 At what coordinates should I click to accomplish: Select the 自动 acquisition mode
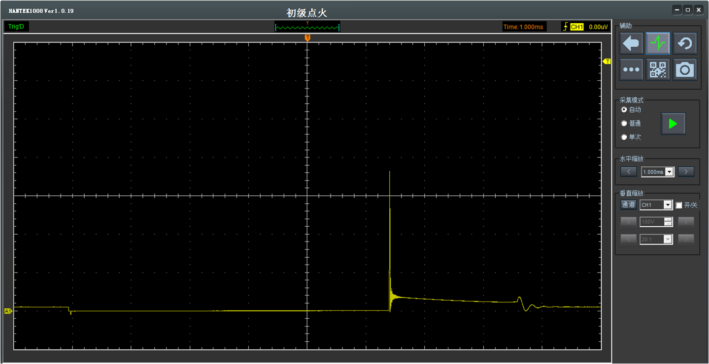624,110
